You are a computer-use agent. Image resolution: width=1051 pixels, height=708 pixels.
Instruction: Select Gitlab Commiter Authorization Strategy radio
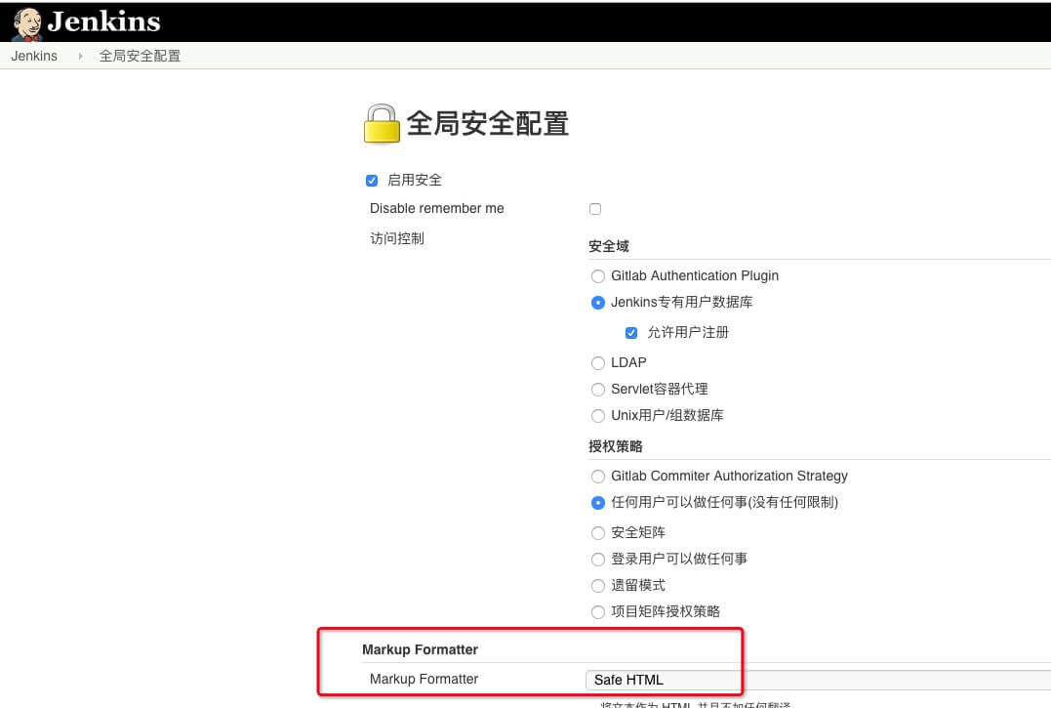pyautogui.click(x=598, y=476)
